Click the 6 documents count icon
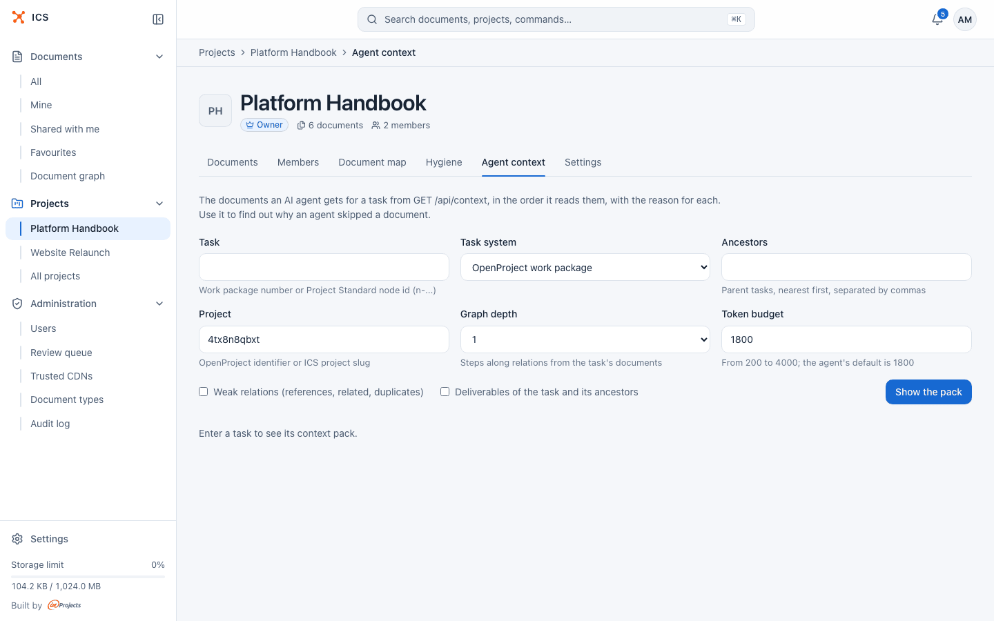The width and height of the screenshot is (994, 621). click(301, 126)
